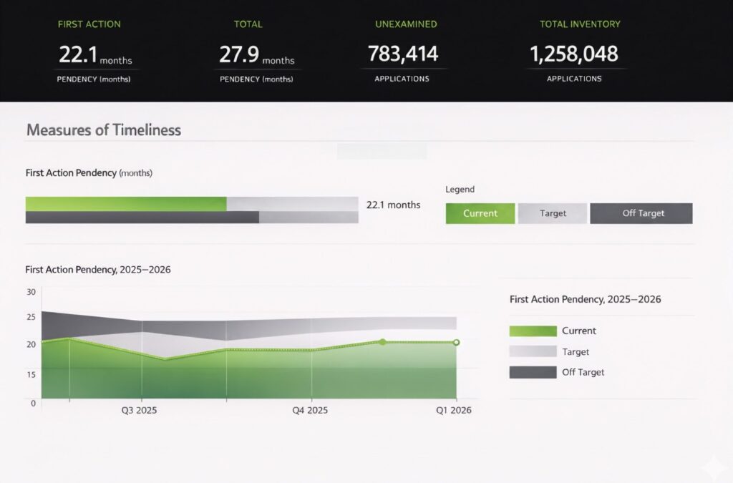
Task: Toggle the dark Off Target button under Legend
Action: pos(641,213)
